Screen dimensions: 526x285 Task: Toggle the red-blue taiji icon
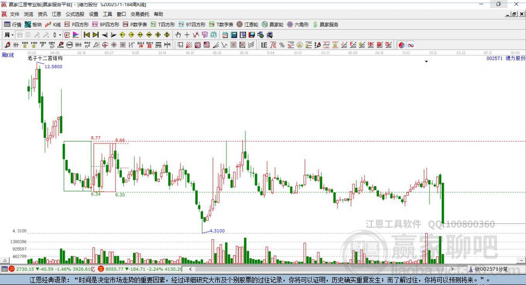tap(402, 45)
